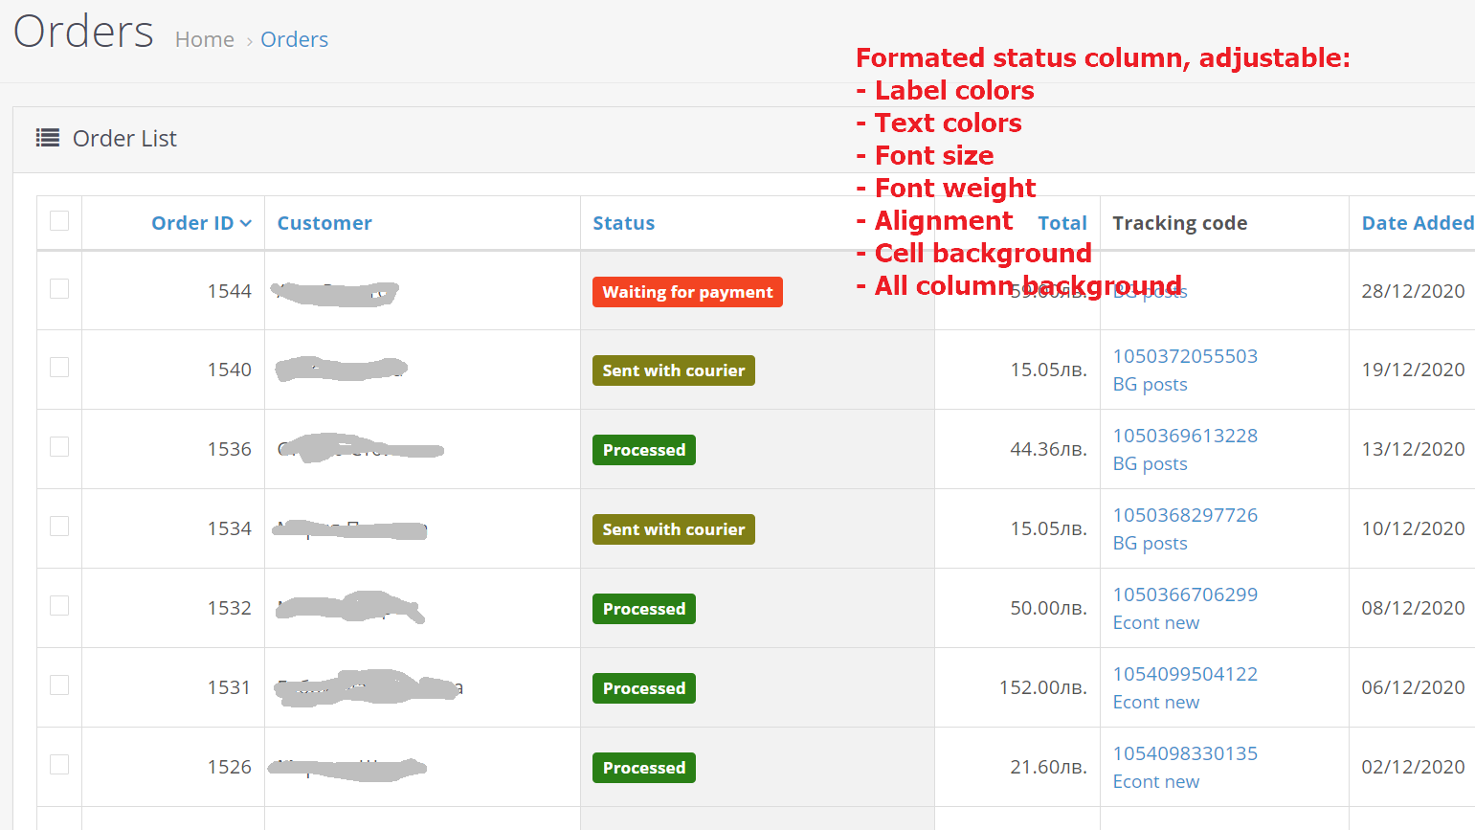Tick the checkbox for order 1531
Image resolution: width=1475 pixels, height=830 pixels.
[59, 685]
